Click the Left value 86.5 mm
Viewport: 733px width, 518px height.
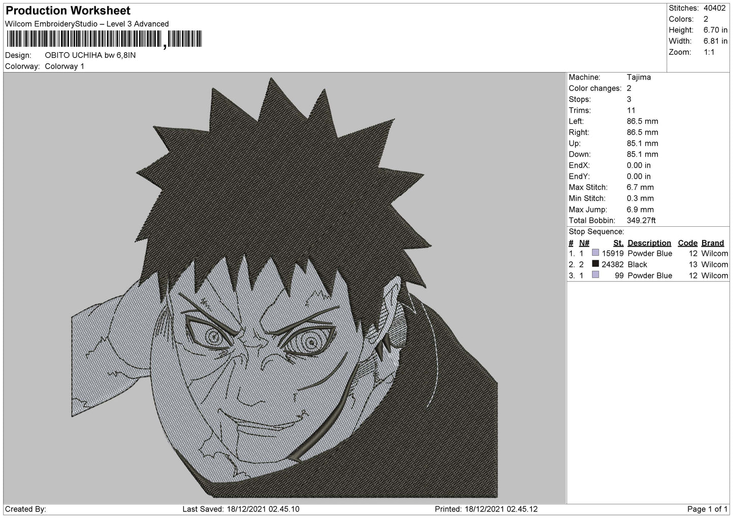[642, 121]
